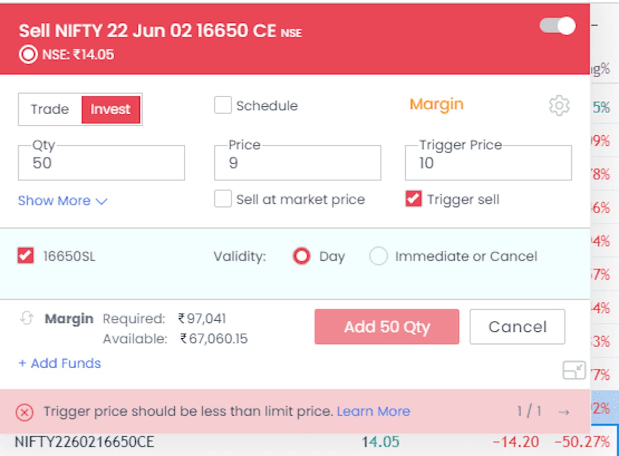
Task: Open order settings gear icon
Action: coord(559,105)
